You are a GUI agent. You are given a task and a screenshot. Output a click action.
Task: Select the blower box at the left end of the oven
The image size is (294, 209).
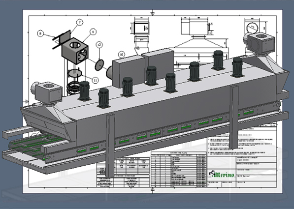coord(48,93)
